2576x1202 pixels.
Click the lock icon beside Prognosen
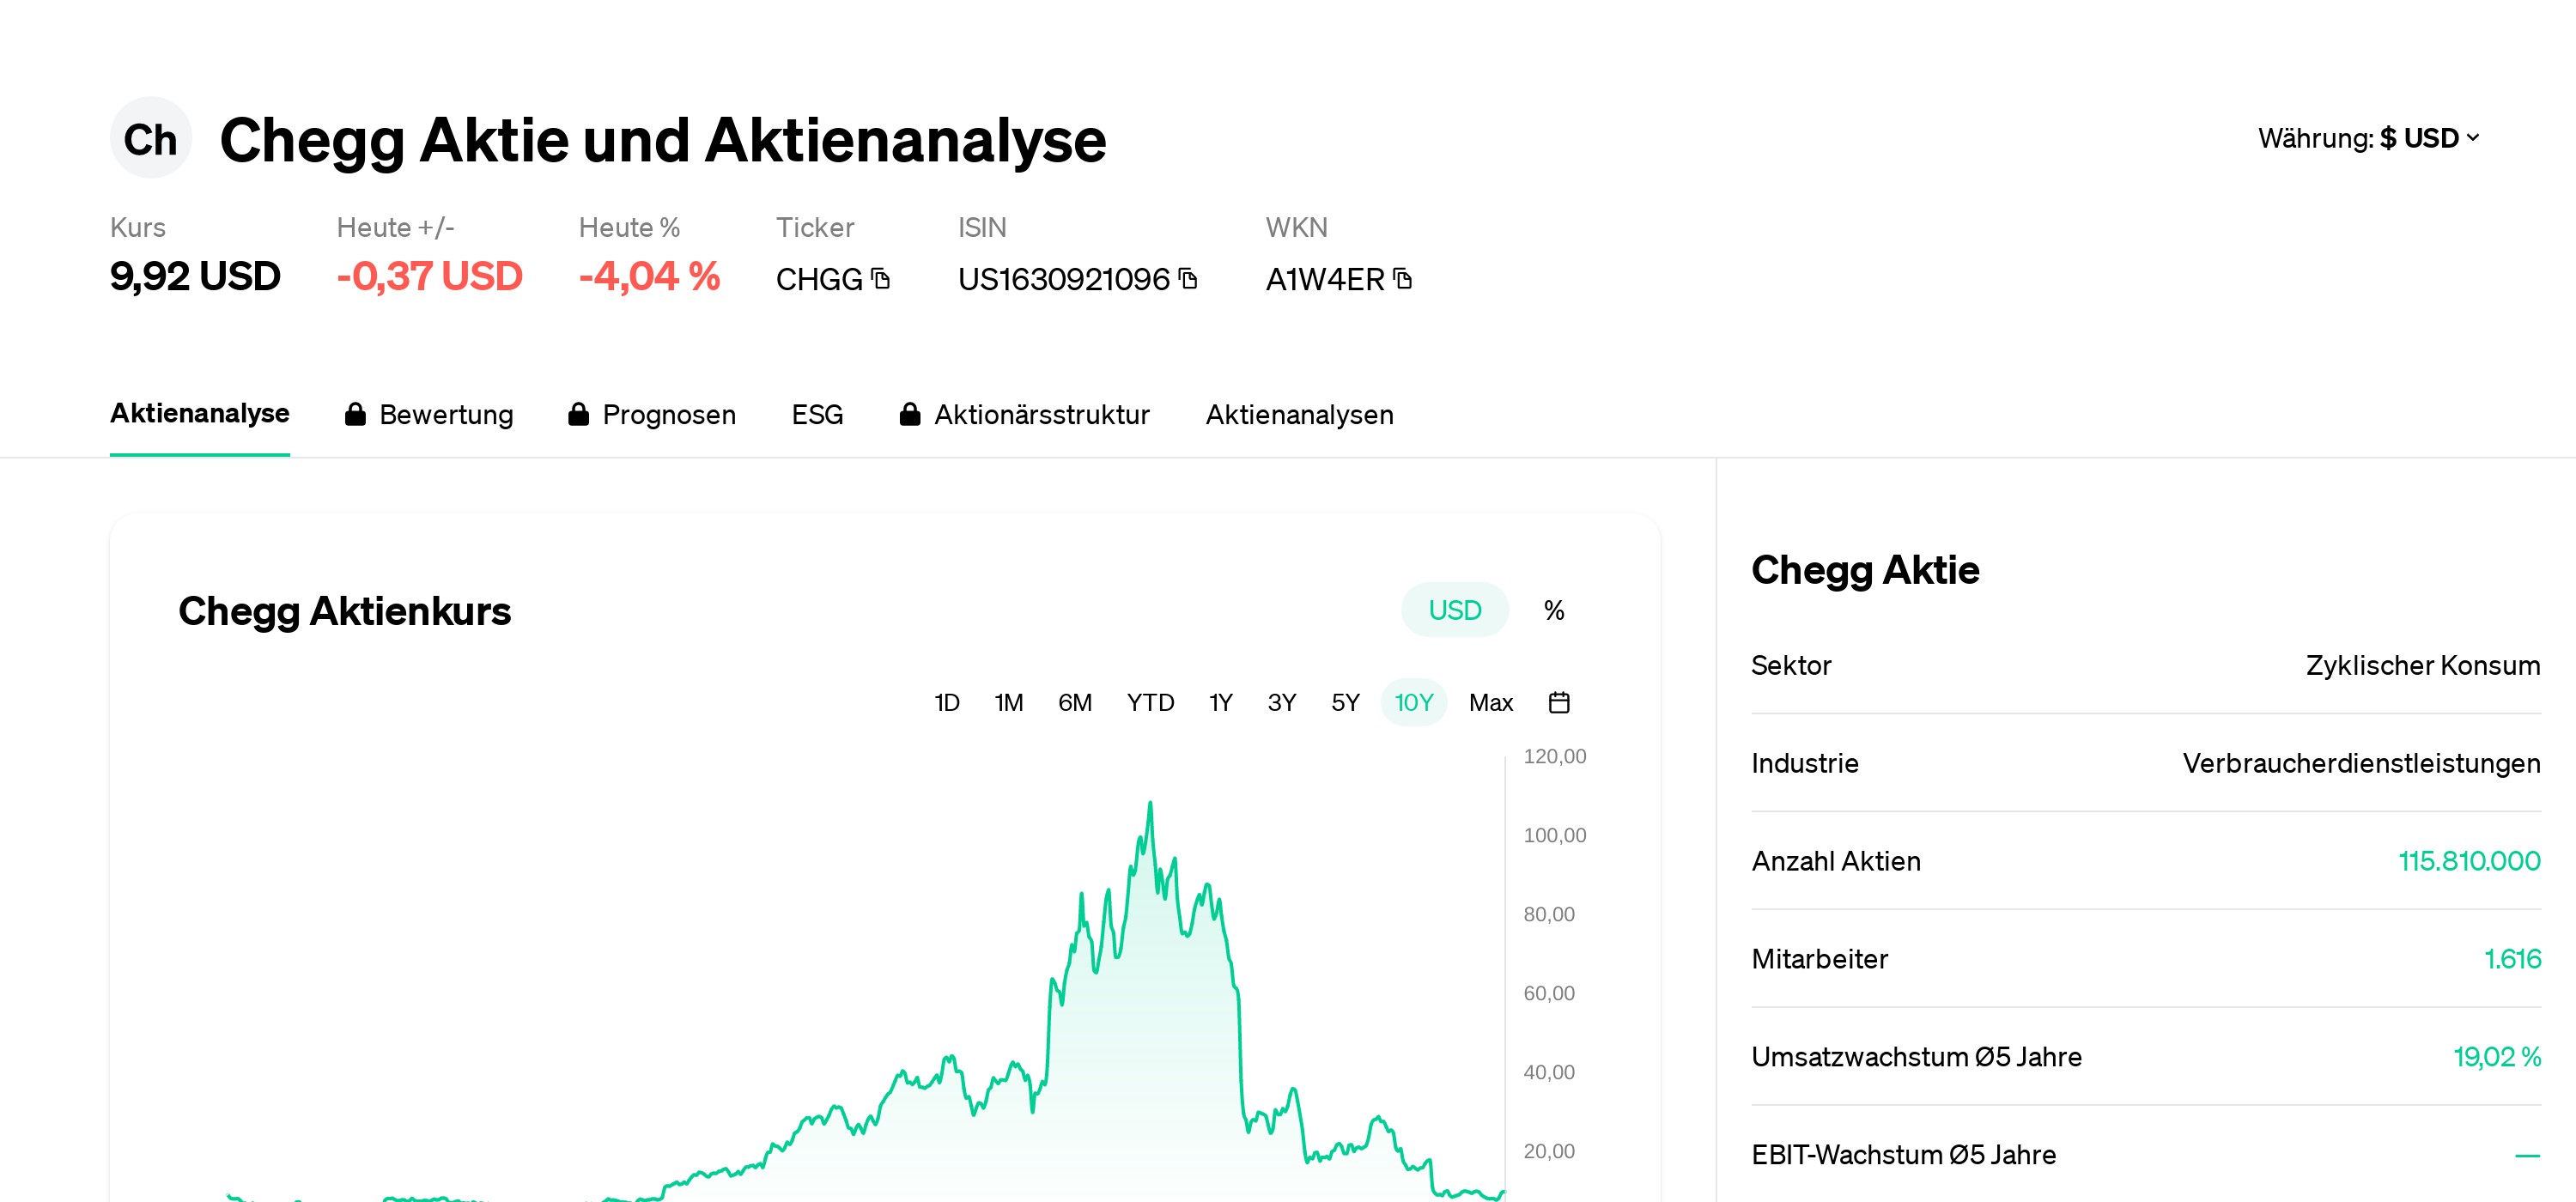(x=578, y=414)
